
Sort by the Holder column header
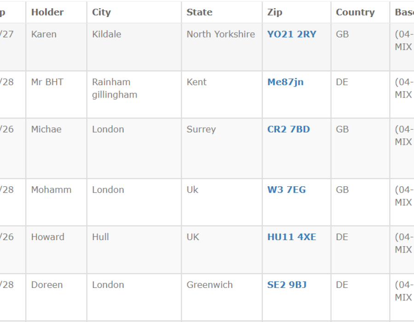pos(47,12)
